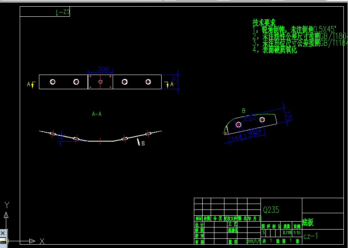Select the 制图 cell in title block
Viewport: 348px width, 248px height.
click(x=199, y=230)
